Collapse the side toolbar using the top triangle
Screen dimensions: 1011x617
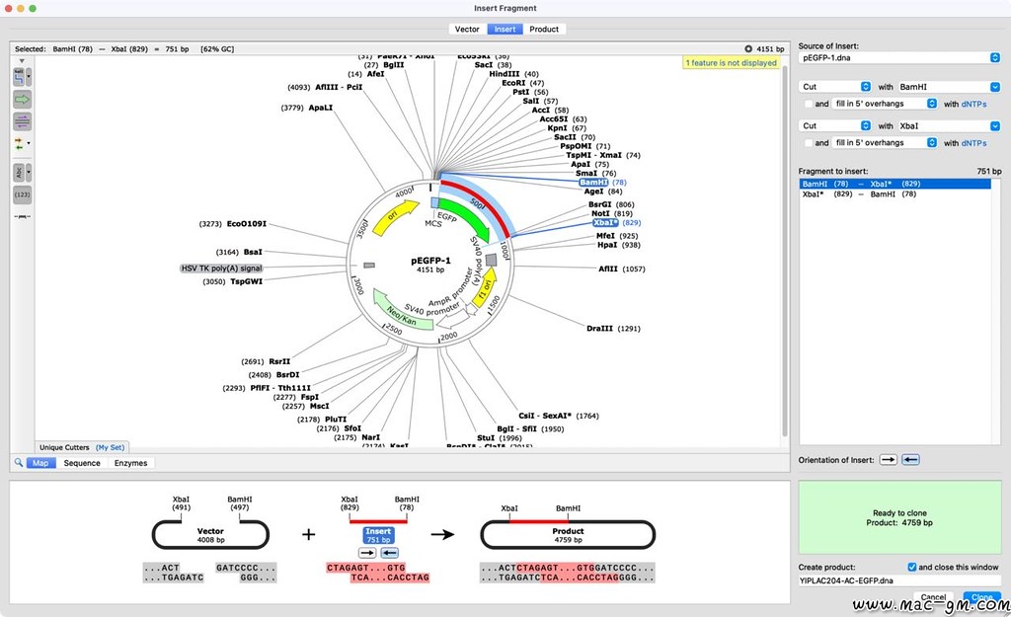(22, 61)
